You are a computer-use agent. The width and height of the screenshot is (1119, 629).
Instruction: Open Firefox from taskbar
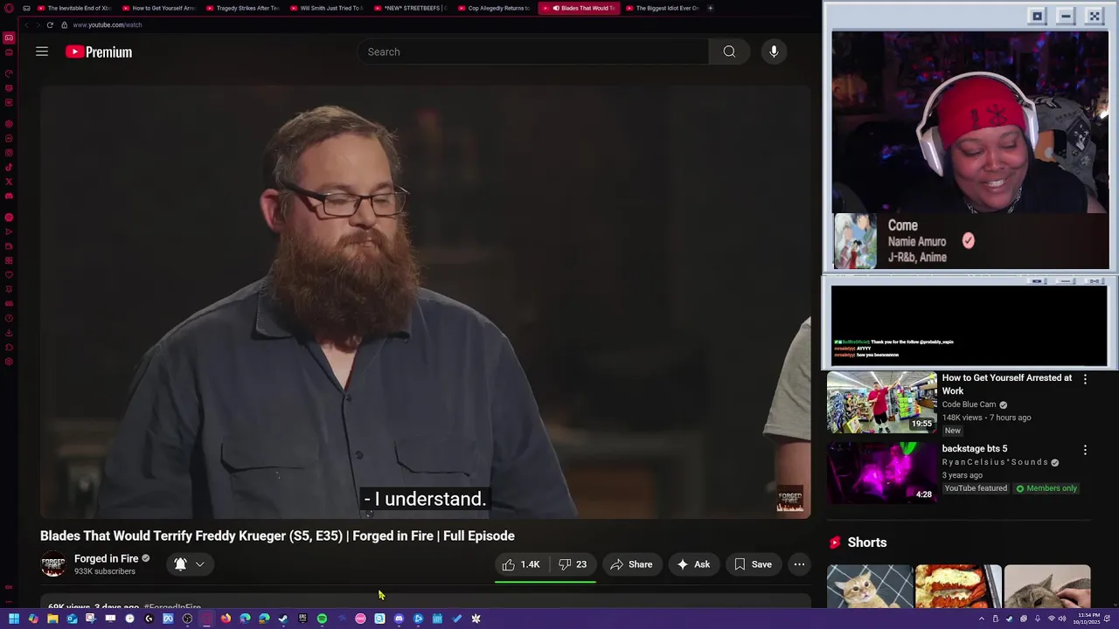click(226, 619)
